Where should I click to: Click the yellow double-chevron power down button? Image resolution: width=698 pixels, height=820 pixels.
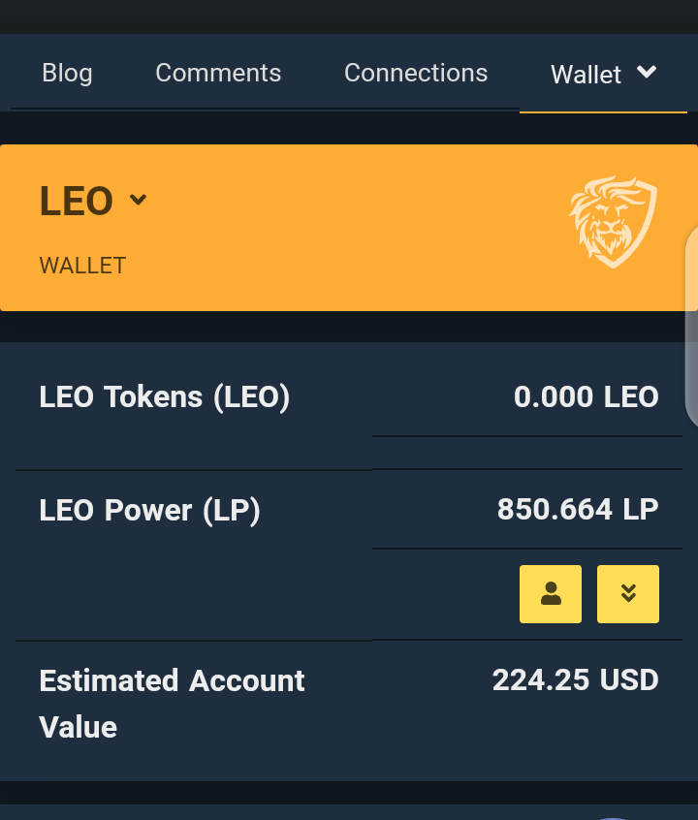point(628,594)
